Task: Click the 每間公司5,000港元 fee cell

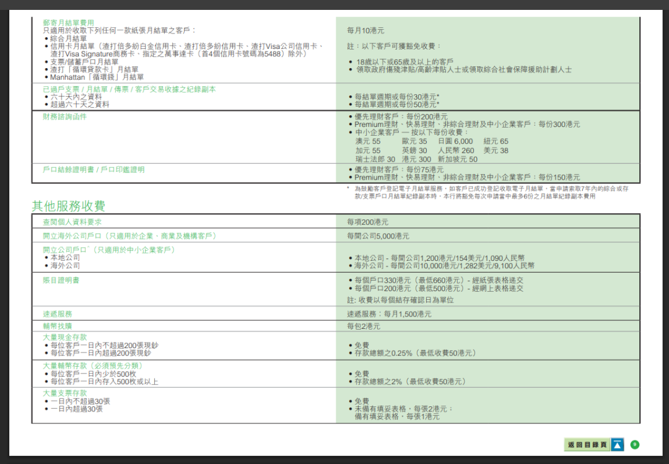Action: pos(378,236)
